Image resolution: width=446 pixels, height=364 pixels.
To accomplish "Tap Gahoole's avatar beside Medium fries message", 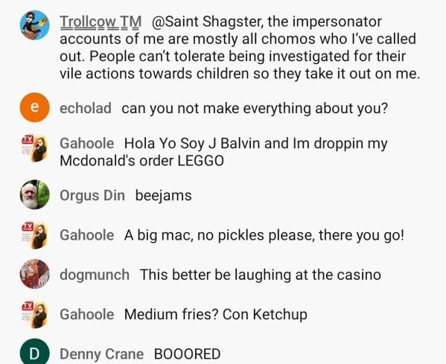I will point(35,314).
